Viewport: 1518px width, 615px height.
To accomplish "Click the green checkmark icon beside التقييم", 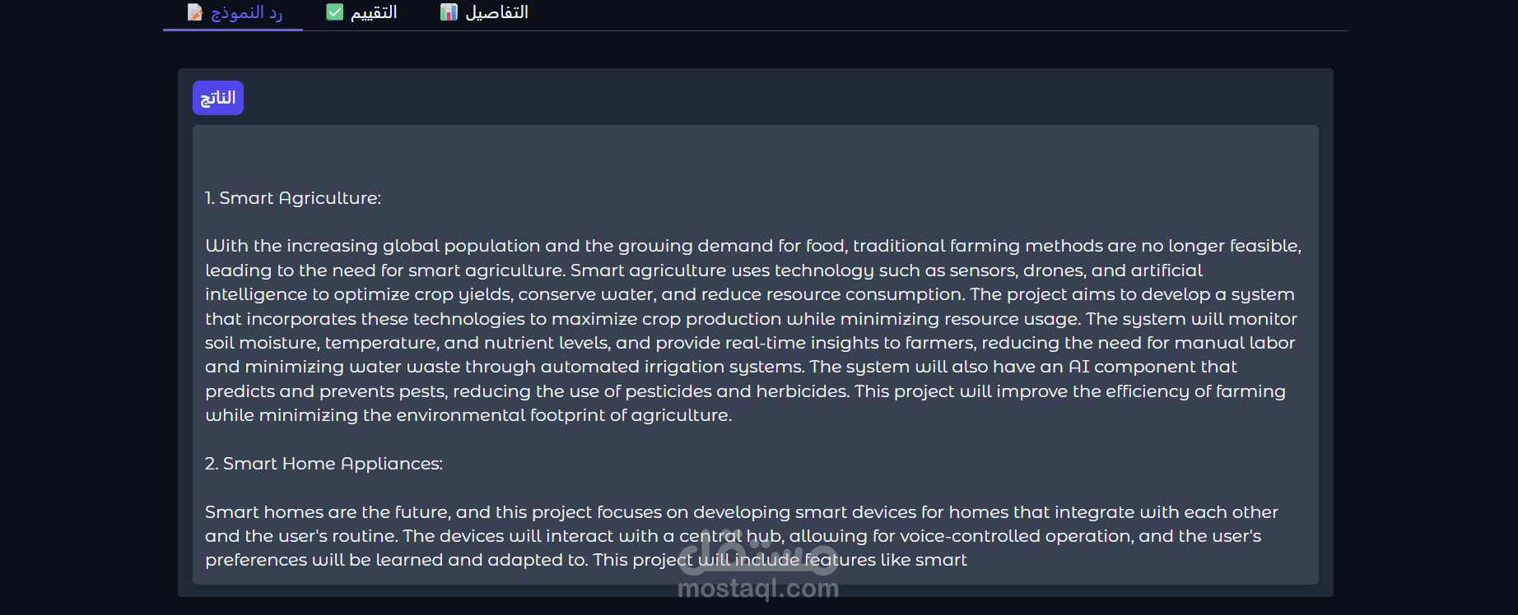I will [334, 12].
